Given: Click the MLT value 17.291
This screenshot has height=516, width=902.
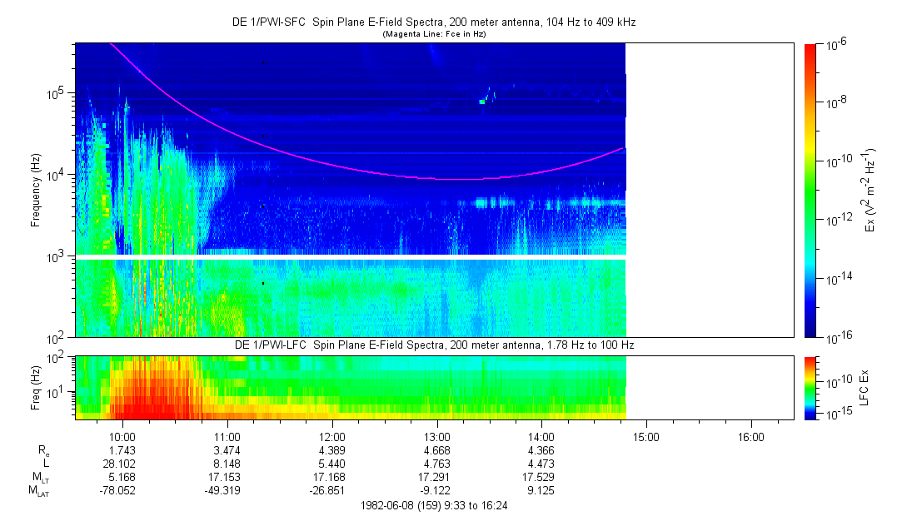Looking at the screenshot, I should (433, 477).
